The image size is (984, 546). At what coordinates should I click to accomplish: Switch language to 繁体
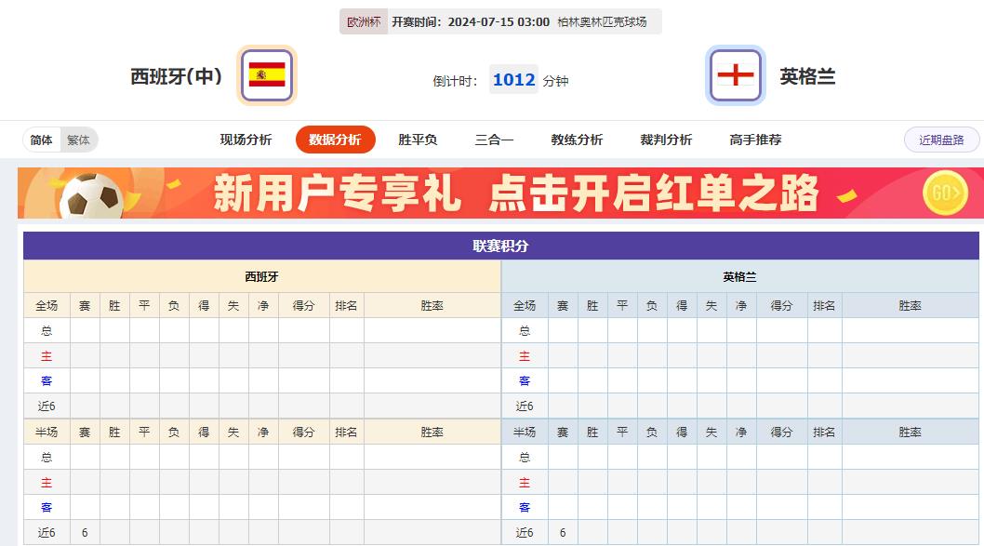click(79, 139)
